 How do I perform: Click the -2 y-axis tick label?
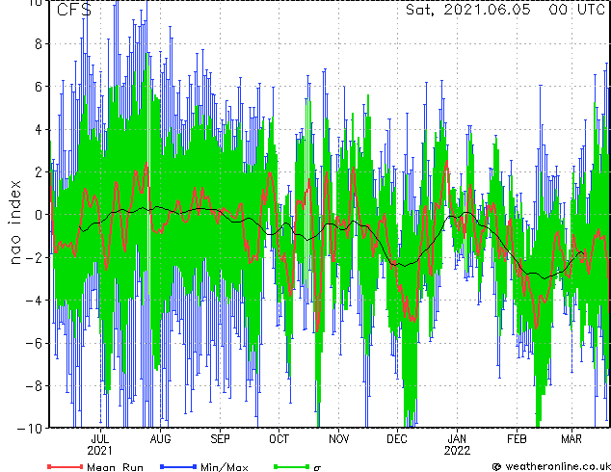point(34,257)
